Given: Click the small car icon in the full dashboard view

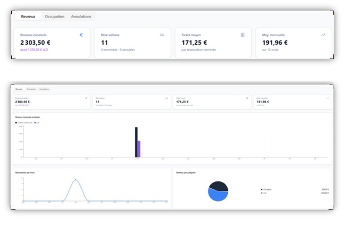Looking at the screenshot, I should (167, 98).
